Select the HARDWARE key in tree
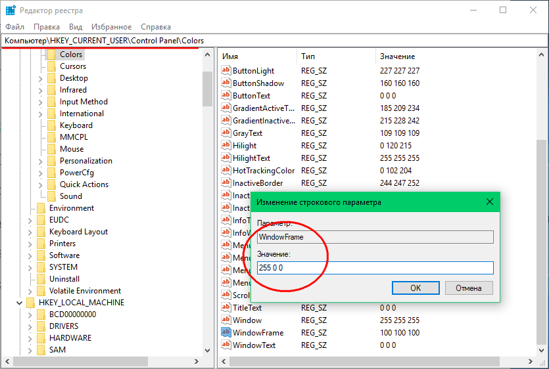 click(x=70, y=338)
